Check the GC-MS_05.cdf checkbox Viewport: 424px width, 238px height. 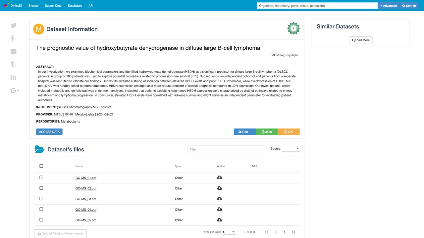[41, 220]
